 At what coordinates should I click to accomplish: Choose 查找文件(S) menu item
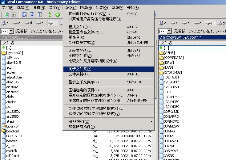(109, 27)
